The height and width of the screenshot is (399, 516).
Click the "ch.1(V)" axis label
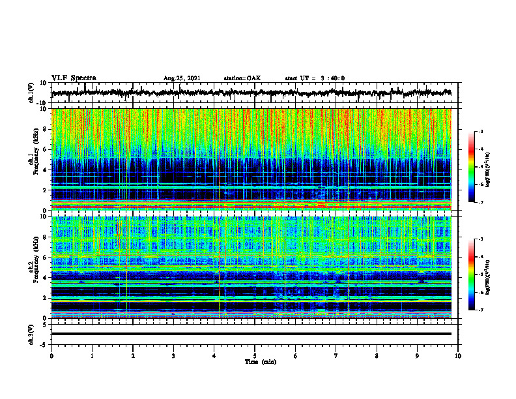[x=31, y=93]
